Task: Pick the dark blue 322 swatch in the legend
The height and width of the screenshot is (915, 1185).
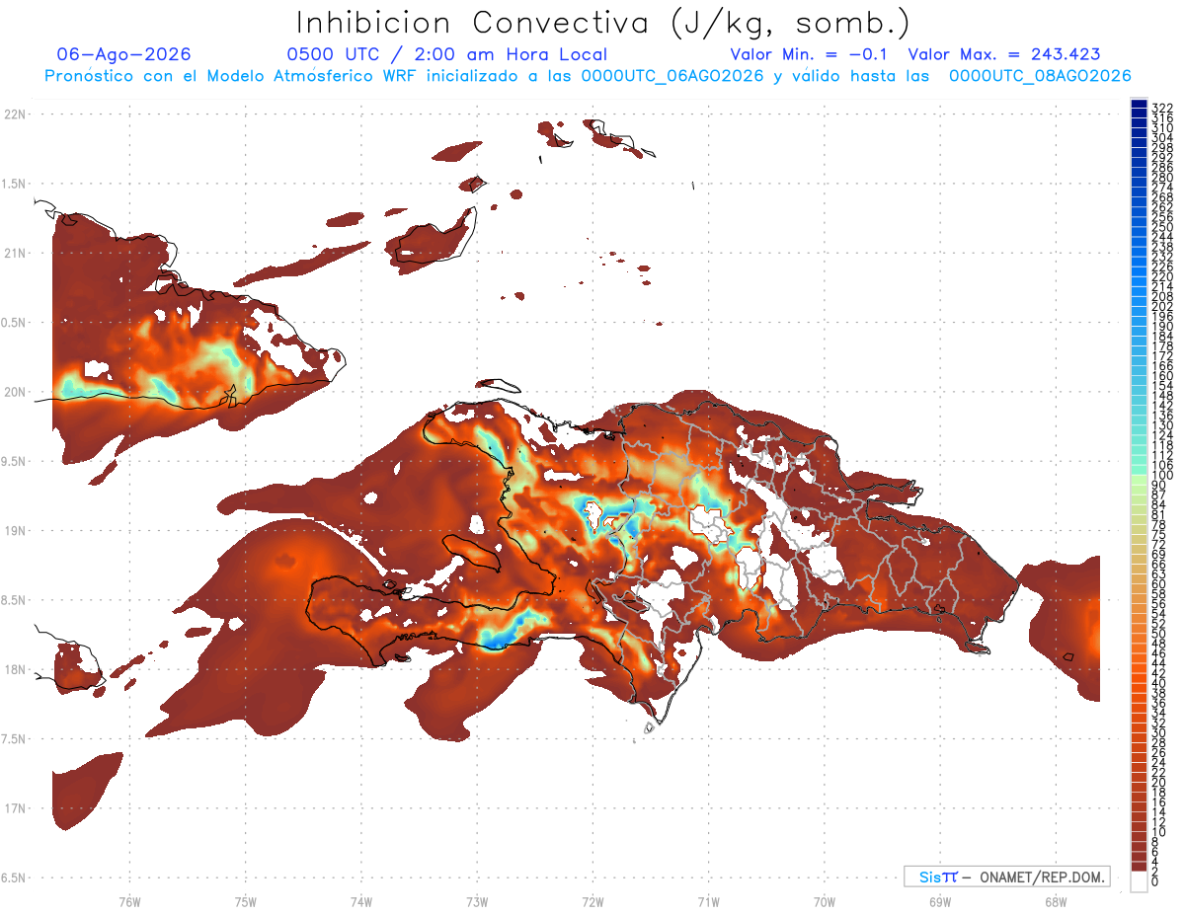Action: pyautogui.click(x=1139, y=104)
